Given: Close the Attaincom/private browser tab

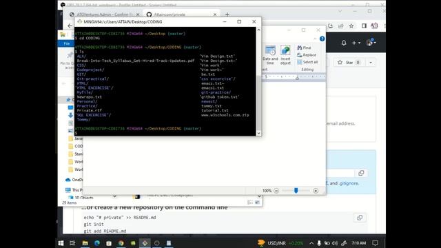Looking at the screenshot, I should tap(215, 14).
